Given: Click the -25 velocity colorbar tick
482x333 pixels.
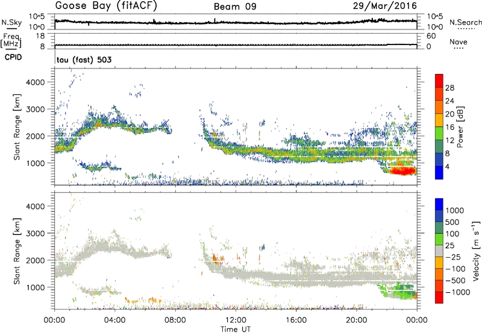Looking at the screenshot, I should [x=453, y=257].
